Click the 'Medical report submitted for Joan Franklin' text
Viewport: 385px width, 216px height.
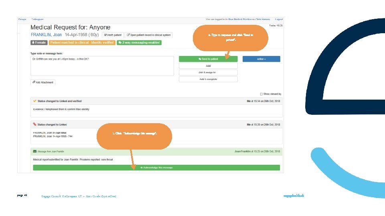click(x=73, y=160)
